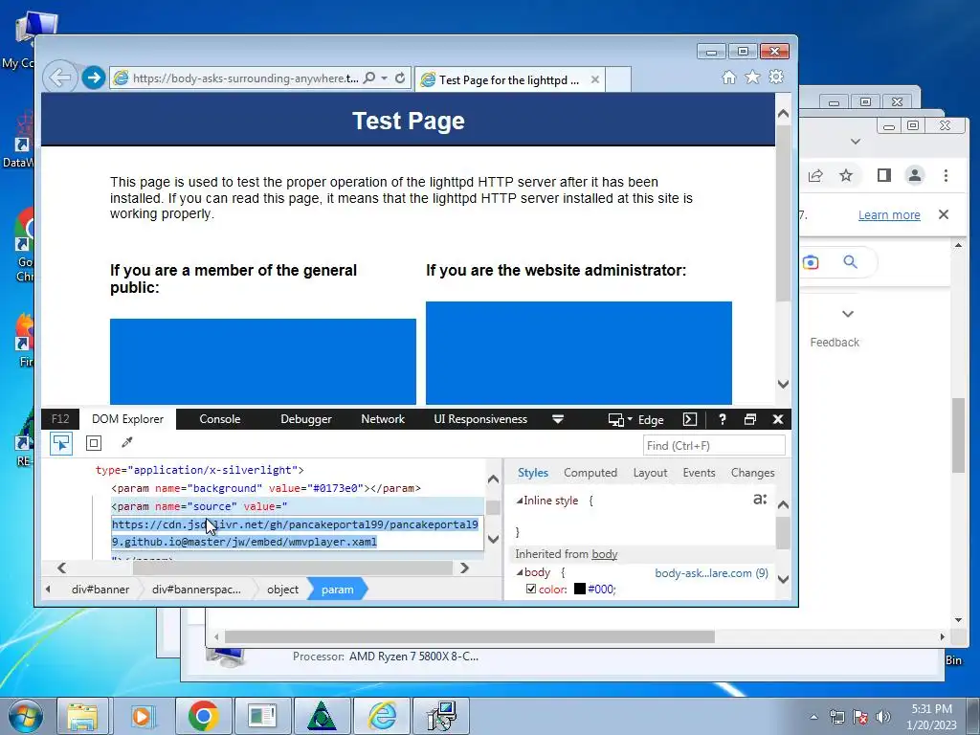980x735 pixels.
Task: Select the Styles tab
Action: tap(532, 473)
